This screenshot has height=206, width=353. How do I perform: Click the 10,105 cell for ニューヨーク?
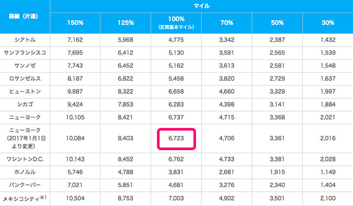(75, 117)
